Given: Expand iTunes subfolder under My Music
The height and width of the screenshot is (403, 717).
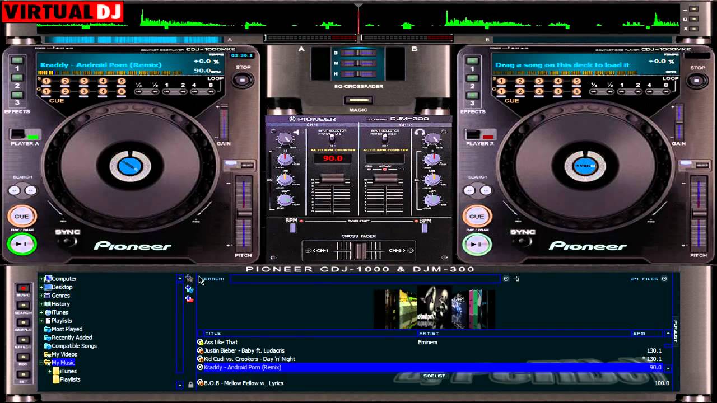Looking at the screenshot, I should point(49,371).
